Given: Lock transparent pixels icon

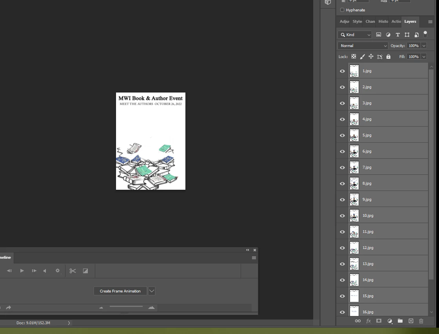Looking at the screenshot, I should coord(354,56).
